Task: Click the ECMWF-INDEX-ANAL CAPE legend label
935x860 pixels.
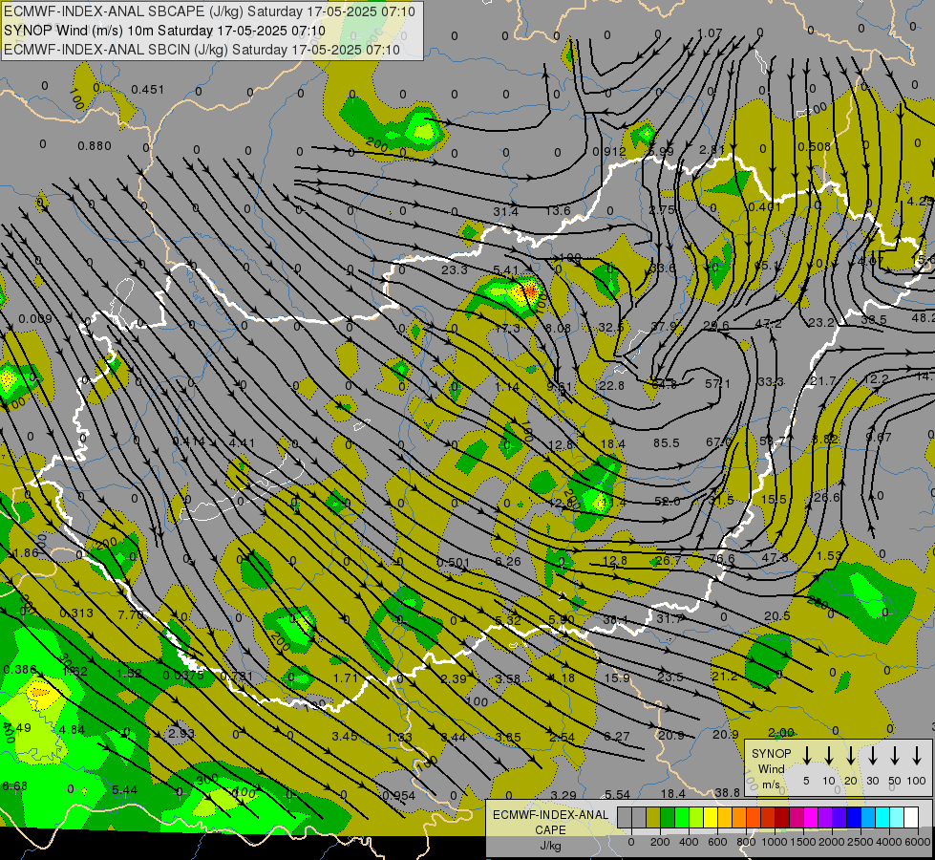Action: pos(550,823)
